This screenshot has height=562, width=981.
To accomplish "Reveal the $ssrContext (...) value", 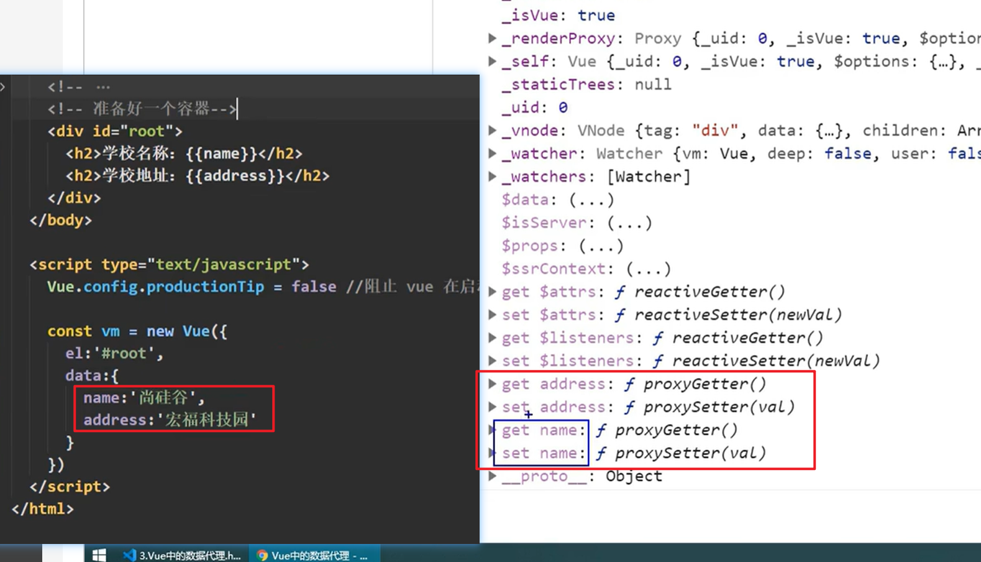I will (649, 269).
